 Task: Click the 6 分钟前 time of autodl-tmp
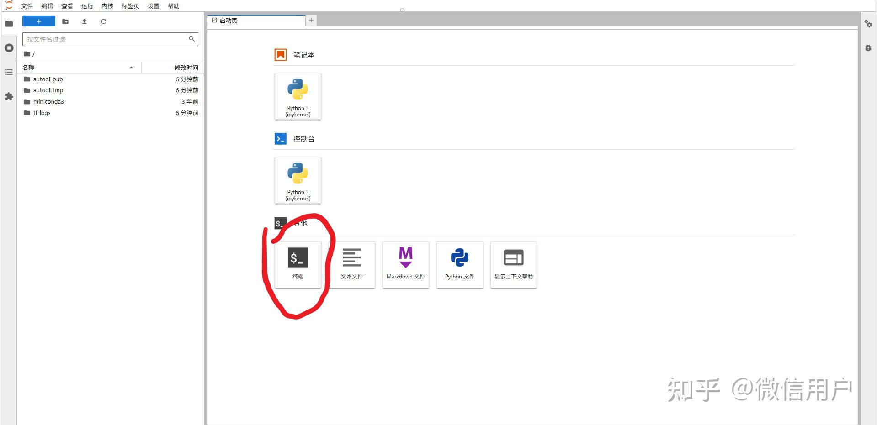click(x=187, y=90)
